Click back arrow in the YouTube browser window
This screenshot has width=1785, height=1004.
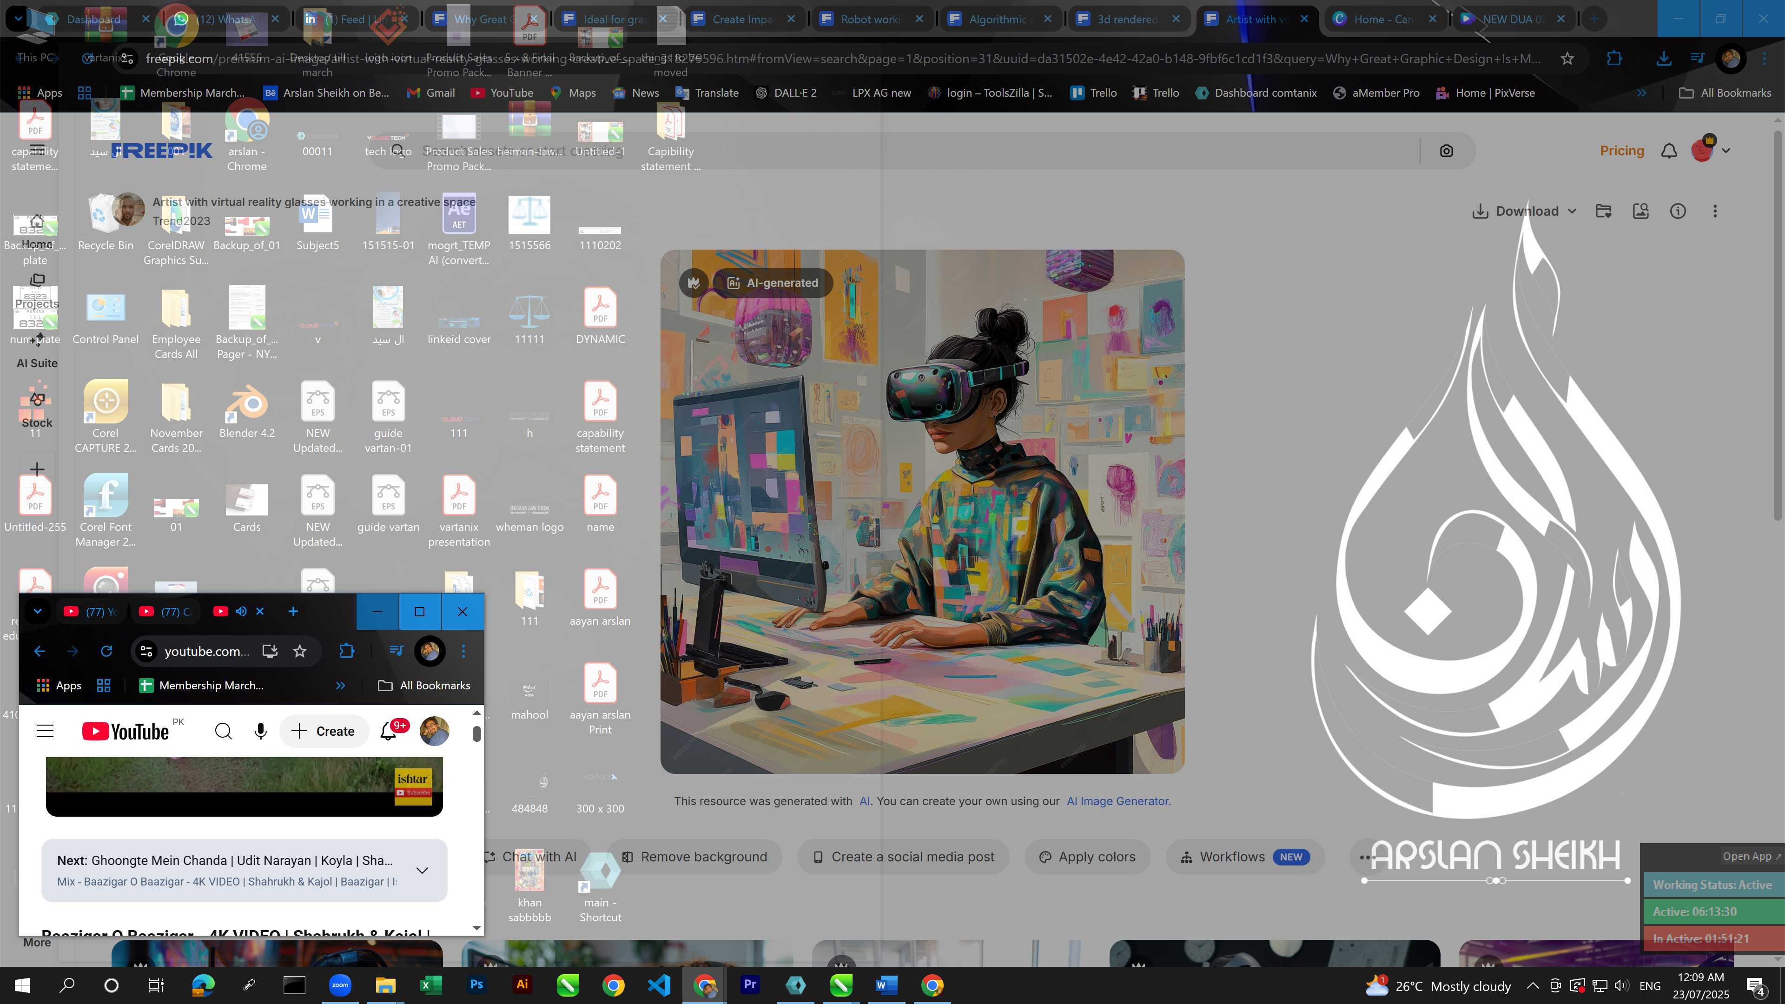tap(40, 651)
